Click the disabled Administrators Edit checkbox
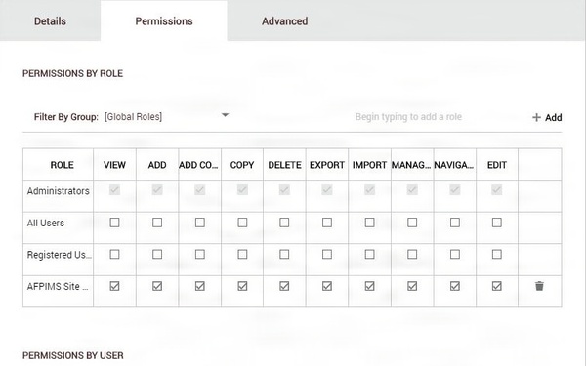 497,190
